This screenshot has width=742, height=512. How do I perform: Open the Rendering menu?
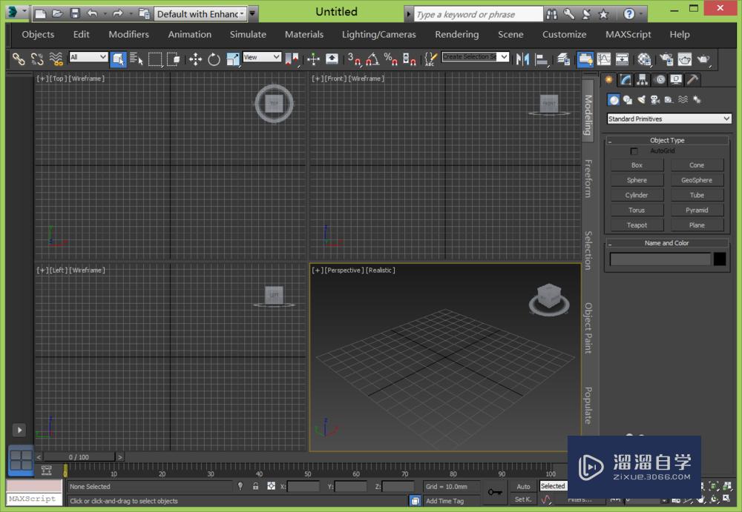tap(456, 34)
